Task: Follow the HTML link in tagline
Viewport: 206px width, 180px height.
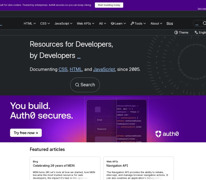Action: (76, 69)
